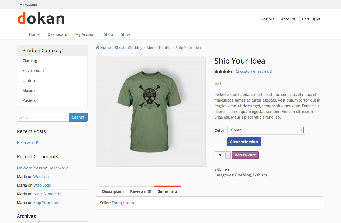Open the Reviews (3) tab
The image size is (341, 223).
tap(140, 191)
